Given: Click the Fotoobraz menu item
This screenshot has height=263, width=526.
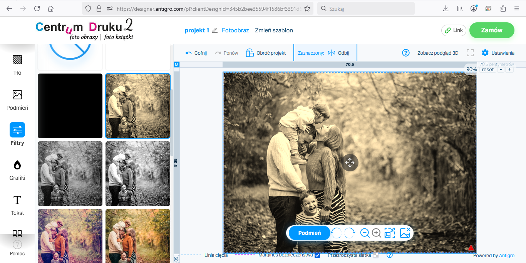Looking at the screenshot, I should click(235, 30).
